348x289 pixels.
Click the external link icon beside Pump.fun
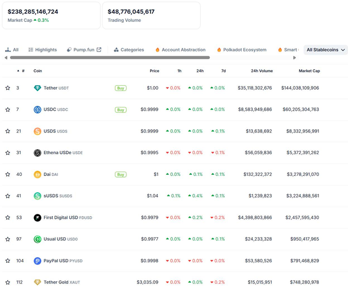tap(99, 50)
